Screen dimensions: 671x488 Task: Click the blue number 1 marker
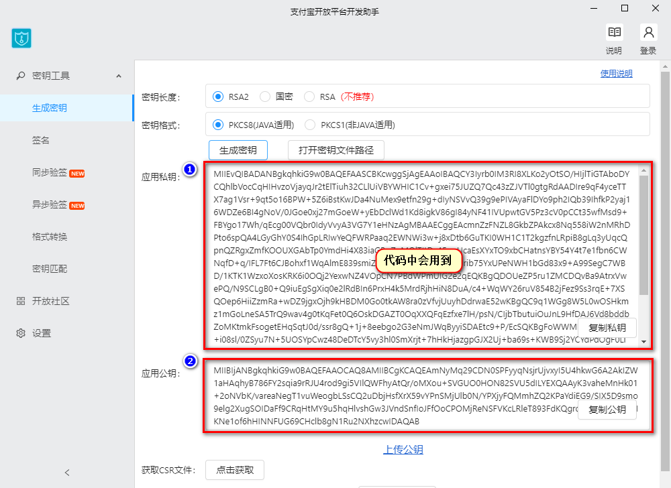(x=190, y=170)
